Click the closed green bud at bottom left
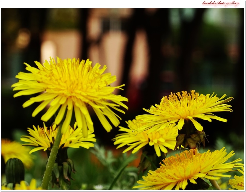Viewport: 246px width, 192px height. coord(15,171)
